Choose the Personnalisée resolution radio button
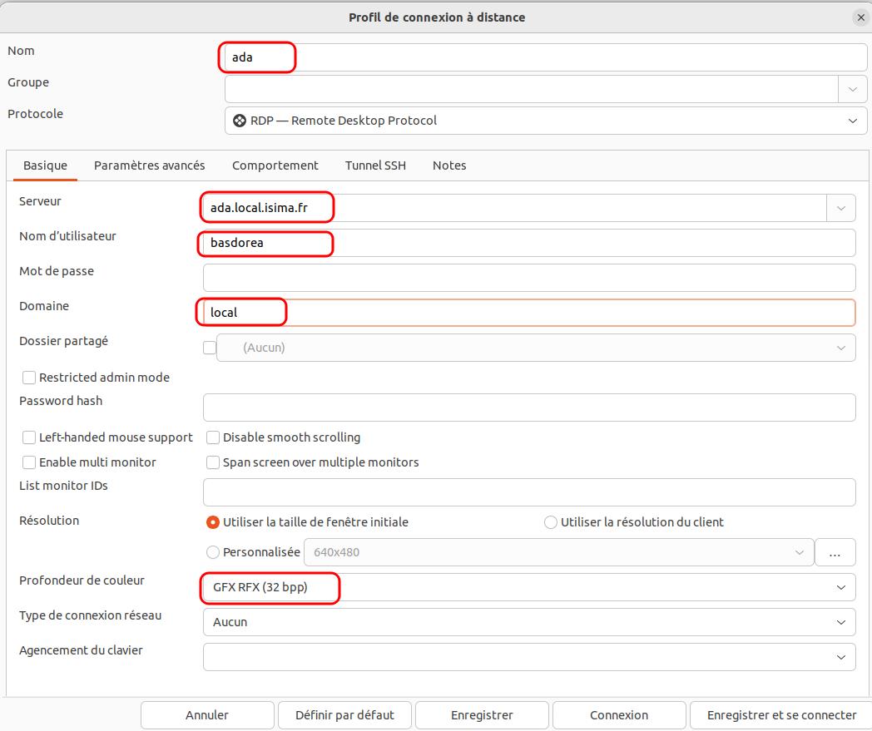 tap(213, 552)
